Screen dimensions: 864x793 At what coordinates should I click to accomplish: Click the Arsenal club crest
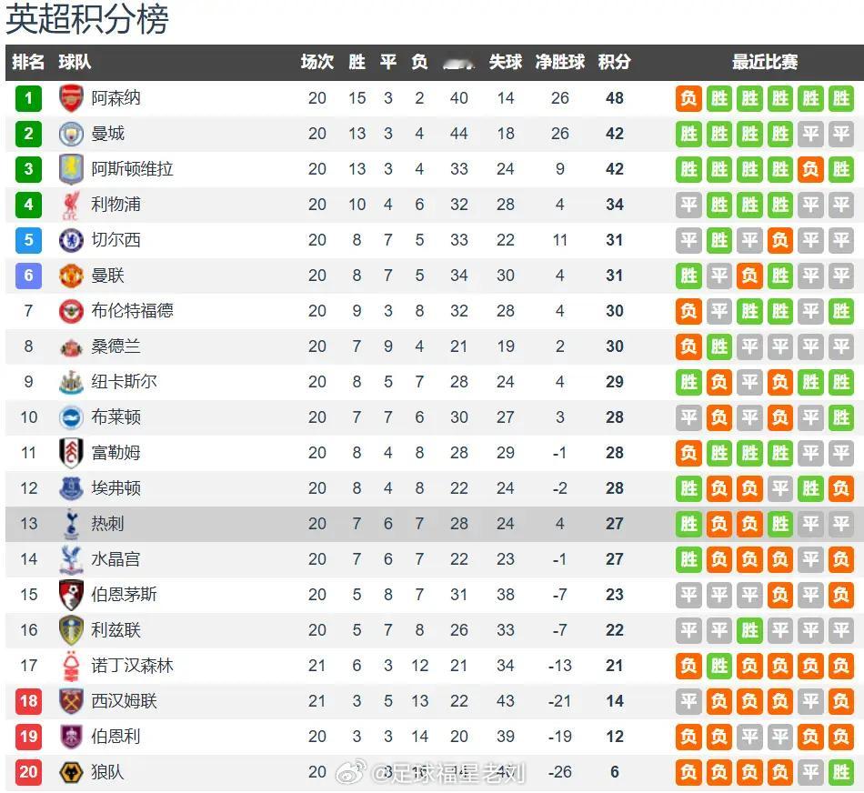71,98
